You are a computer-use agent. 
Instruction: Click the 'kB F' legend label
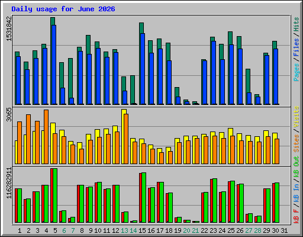pos(296,216)
